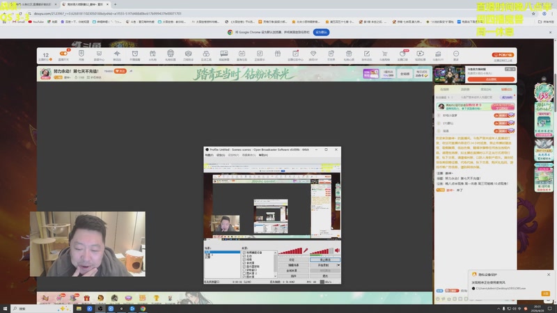The image size is (557, 313).
Task: Select the 170群山 row in fan ranking
Action: [x=476, y=123]
